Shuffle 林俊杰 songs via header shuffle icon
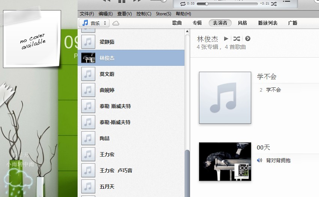This screenshot has width=319, height=197. (237, 39)
